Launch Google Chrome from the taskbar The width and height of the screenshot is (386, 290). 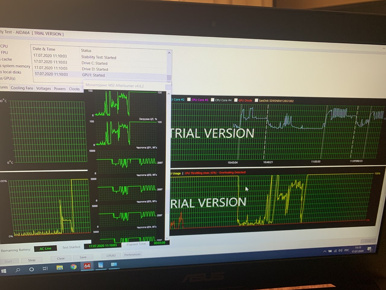(x=73, y=267)
